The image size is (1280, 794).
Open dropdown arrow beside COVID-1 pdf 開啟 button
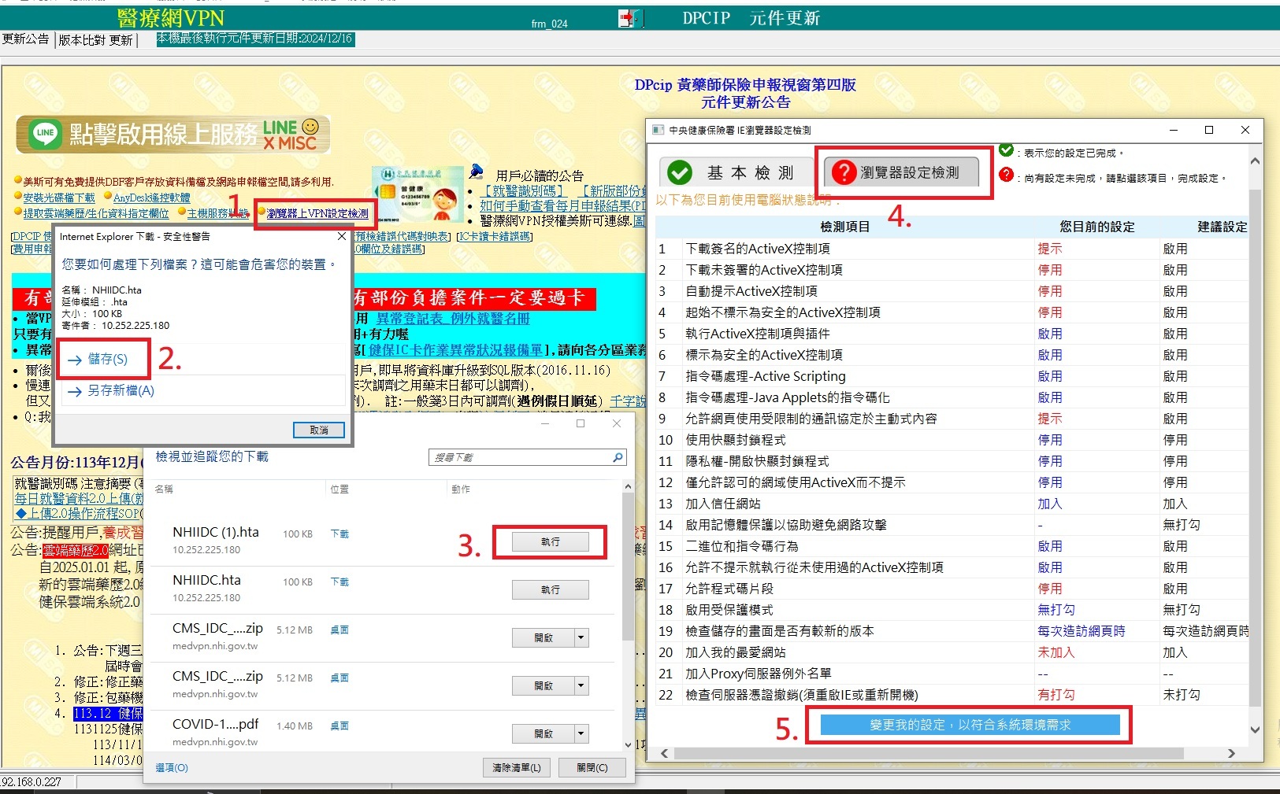(x=581, y=733)
